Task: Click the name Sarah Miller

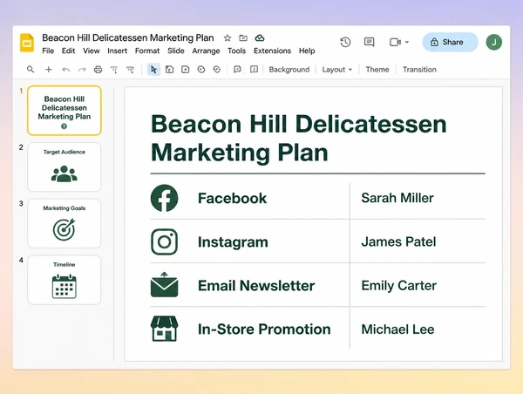Action: 397,198
